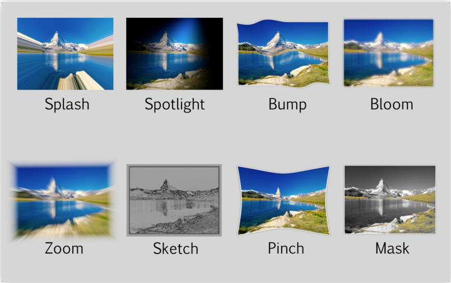Click the Zoom text label
The image size is (451, 283).
(x=64, y=248)
